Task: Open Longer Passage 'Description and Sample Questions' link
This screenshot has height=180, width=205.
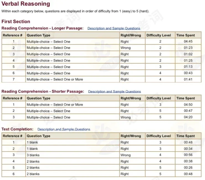Action: (114, 28)
